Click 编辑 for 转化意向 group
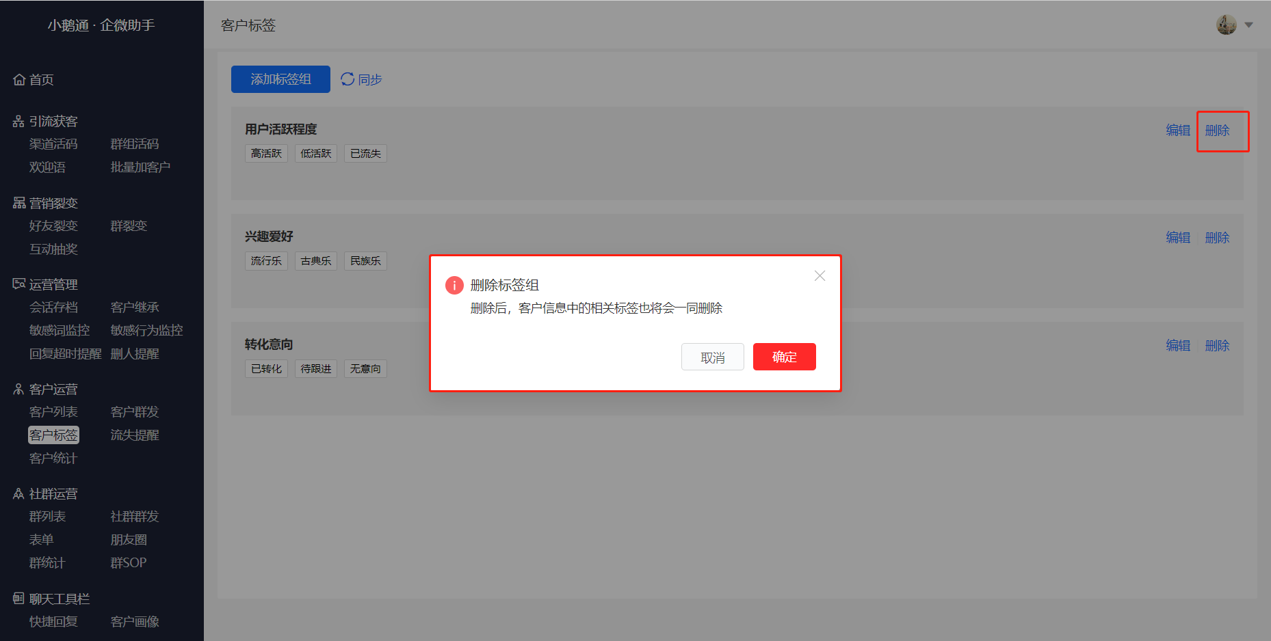The height and width of the screenshot is (641, 1271). click(1178, 345)
